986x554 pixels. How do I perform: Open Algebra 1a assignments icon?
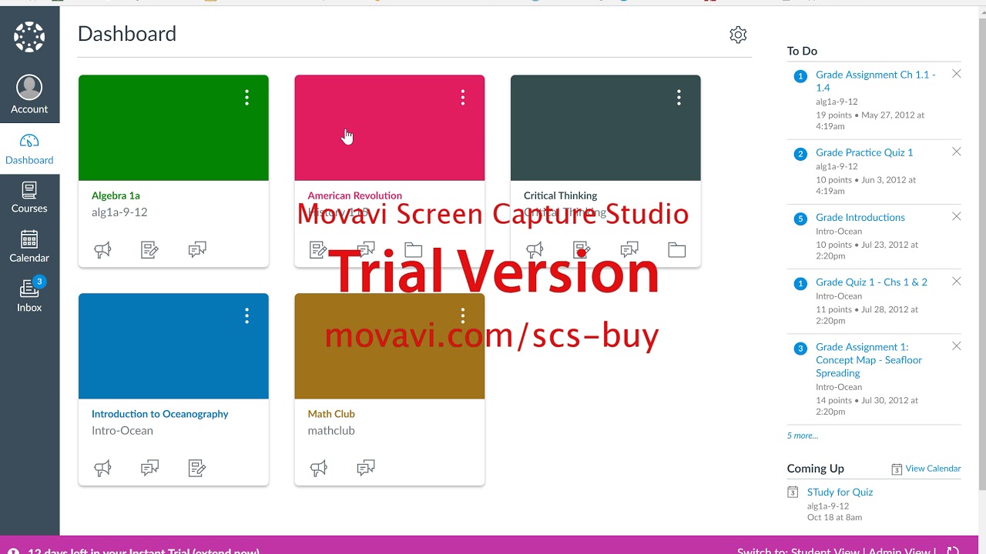[x=150, y=249]
